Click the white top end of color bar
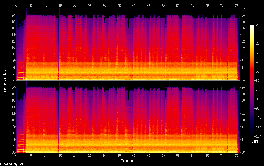264x166 pixels. tap(252, 26)
